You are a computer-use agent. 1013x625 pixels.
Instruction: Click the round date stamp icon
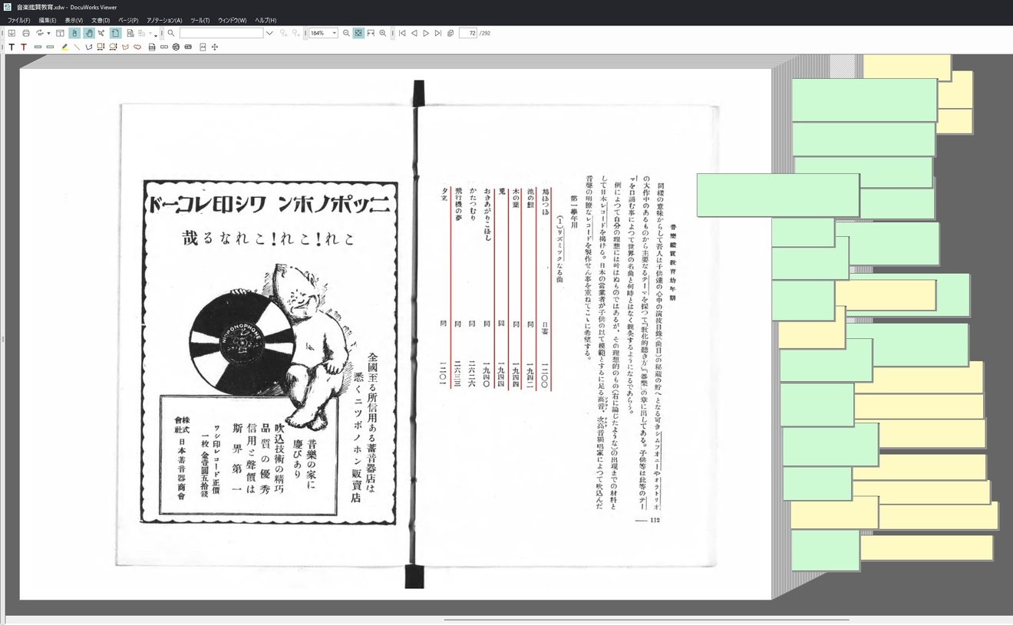[176, 47]
